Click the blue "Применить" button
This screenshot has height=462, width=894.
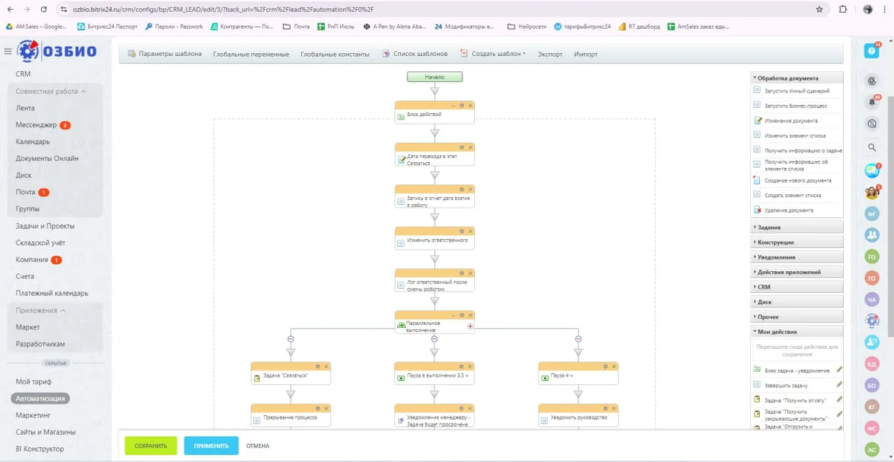(x=212, y=446)
